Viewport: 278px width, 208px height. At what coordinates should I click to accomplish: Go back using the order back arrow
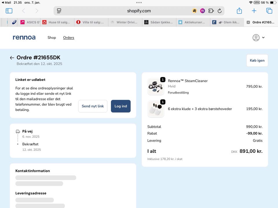(x=12, y=58)
